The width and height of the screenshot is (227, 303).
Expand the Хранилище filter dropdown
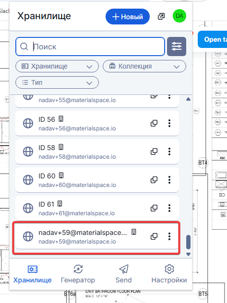click(x=57, y=66)
